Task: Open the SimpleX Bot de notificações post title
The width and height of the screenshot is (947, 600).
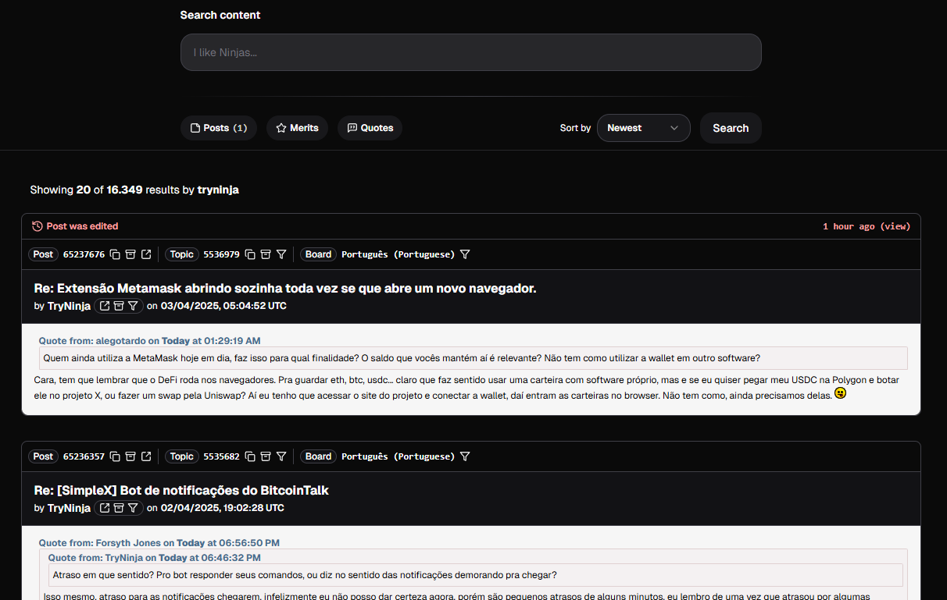Action: tap(181, 491)
